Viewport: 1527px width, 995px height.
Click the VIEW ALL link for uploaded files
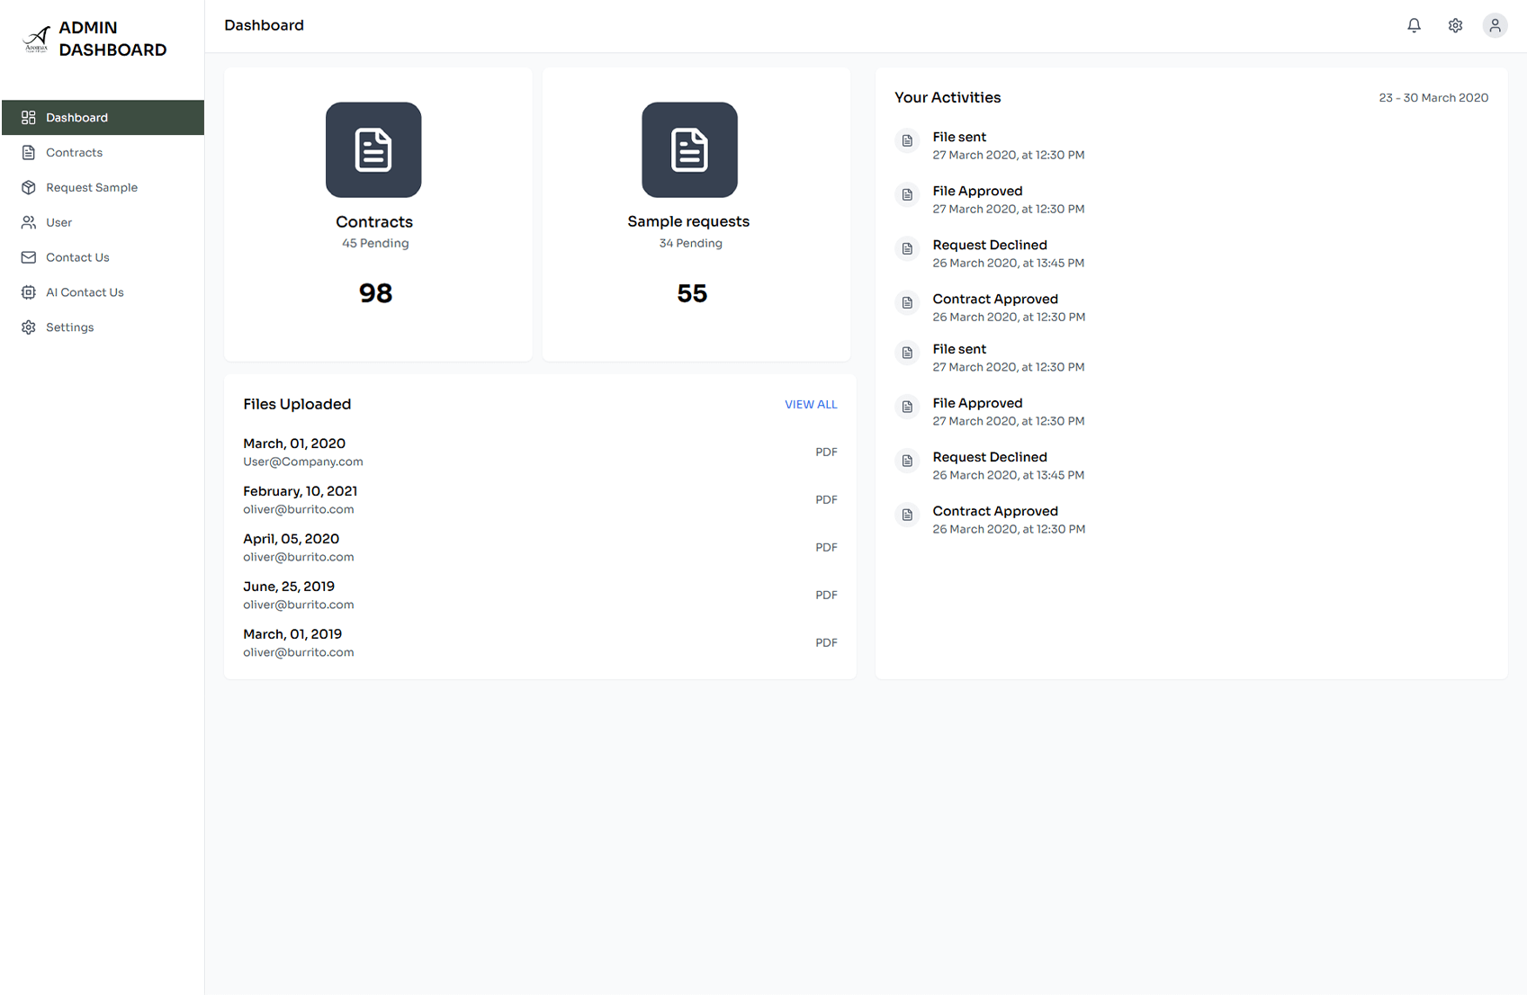coord(811,405)
